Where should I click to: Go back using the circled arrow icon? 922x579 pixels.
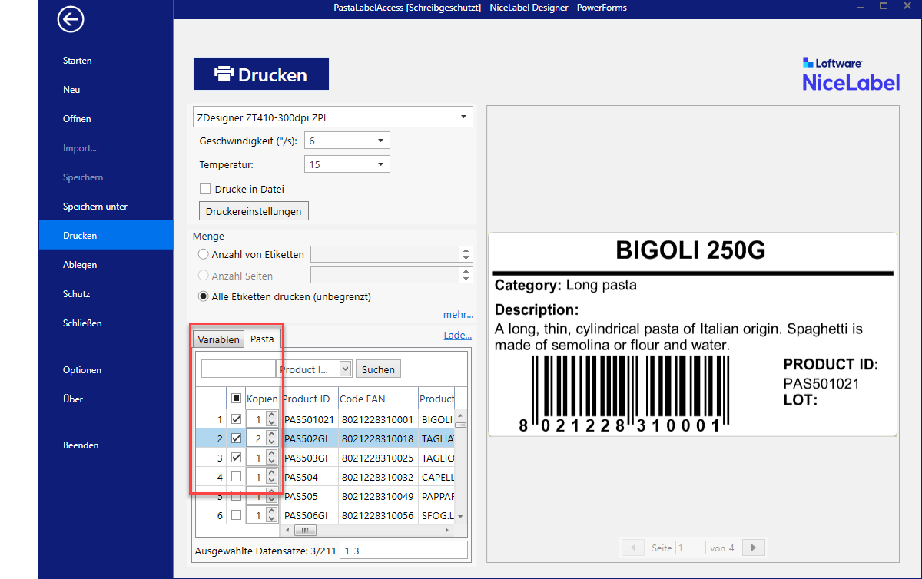coord(71,20)
